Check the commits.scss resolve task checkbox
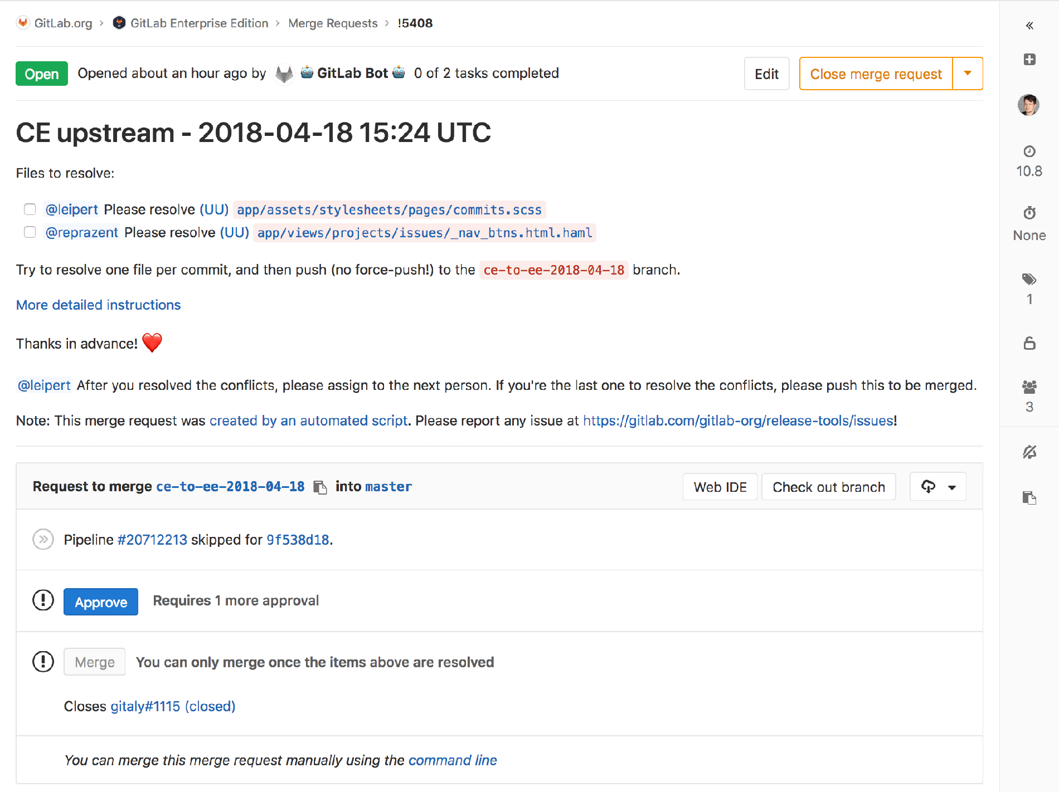 30,209
